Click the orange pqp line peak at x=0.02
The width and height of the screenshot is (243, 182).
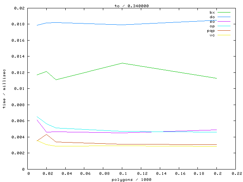coord(46,135)
